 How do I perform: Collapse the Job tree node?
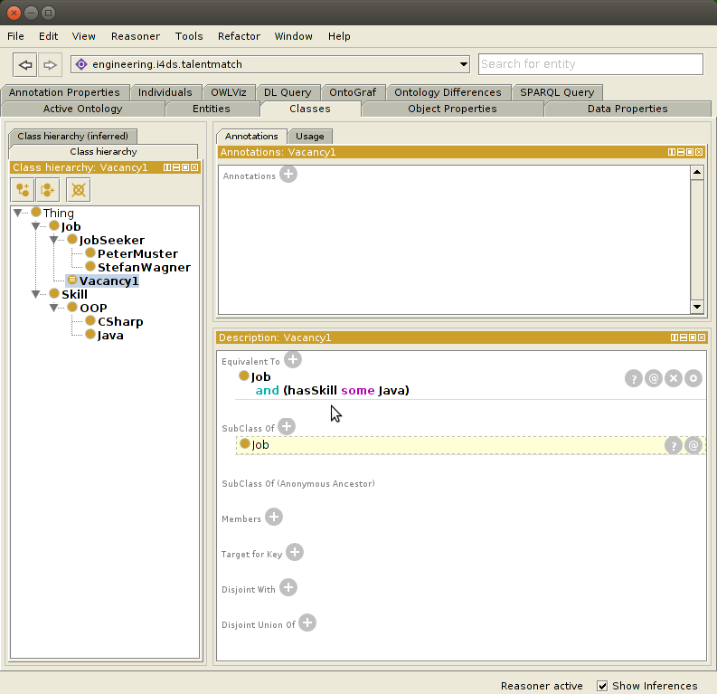[x=37, y=227]
